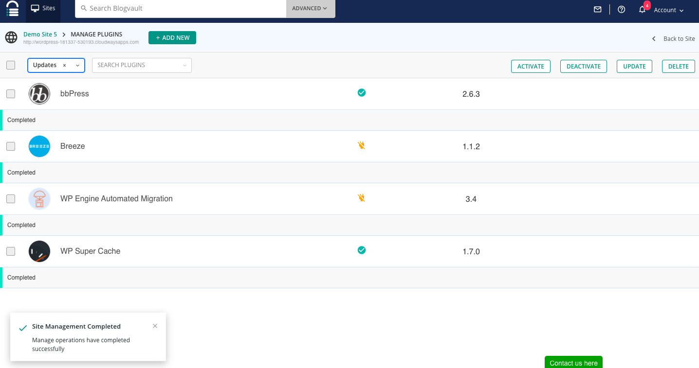Click WP Engine Automated Migration inactive plug icon
The image size is (699, 368).
point(361,197)
